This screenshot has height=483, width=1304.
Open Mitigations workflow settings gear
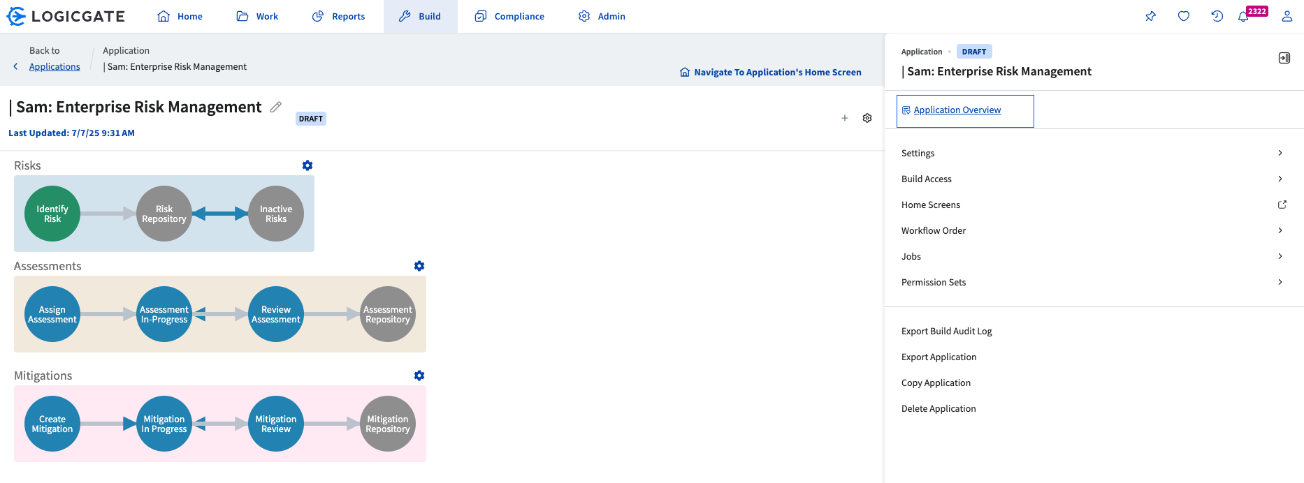point(419,376)
